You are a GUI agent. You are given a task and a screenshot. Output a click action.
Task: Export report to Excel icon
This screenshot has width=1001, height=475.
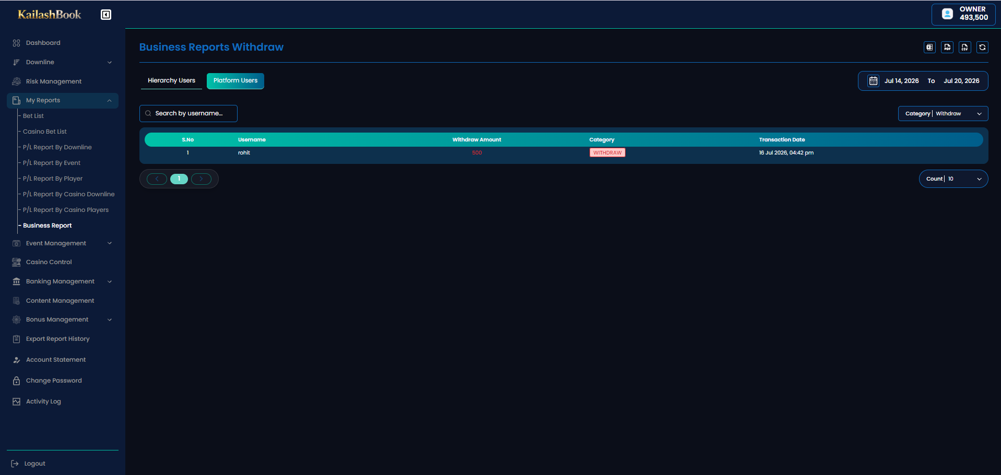tap(929, 47)
